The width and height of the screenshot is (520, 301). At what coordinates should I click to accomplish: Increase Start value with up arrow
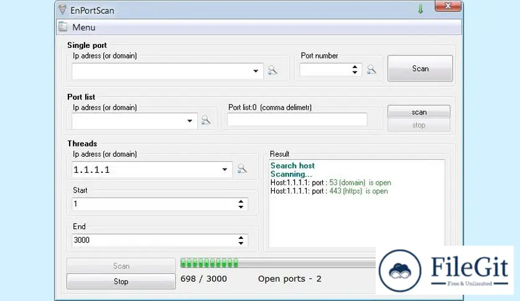[x=241, y=201]
